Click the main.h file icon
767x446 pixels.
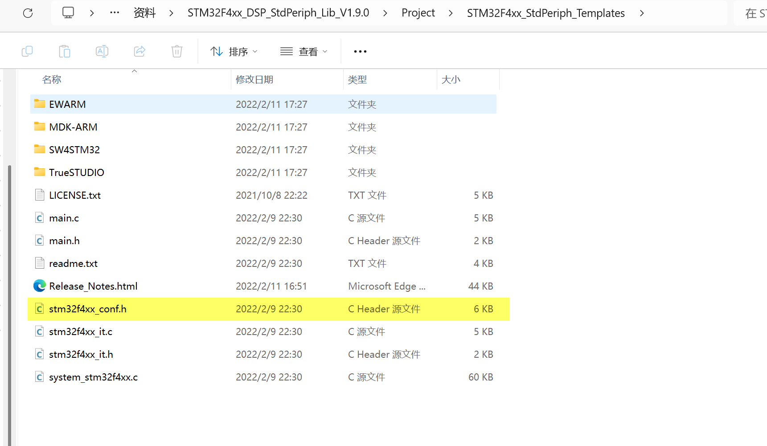tap(40, 240)
